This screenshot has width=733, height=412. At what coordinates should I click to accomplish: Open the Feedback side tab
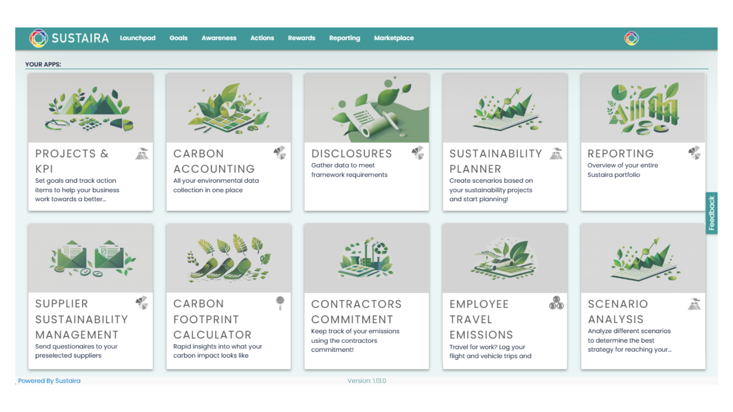point(711,213)
